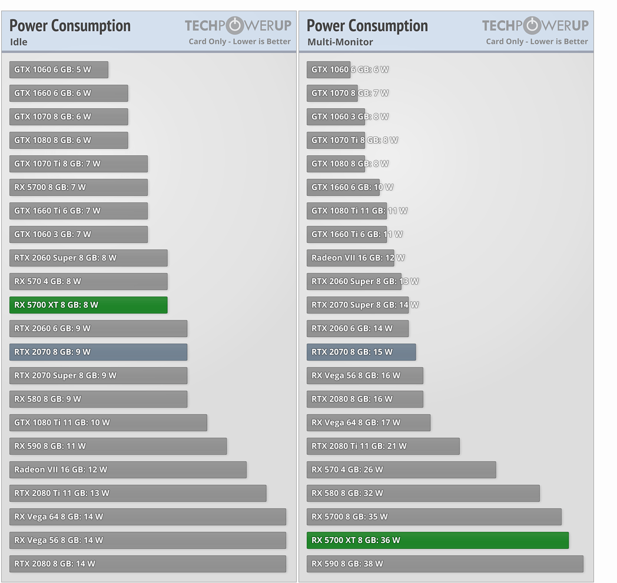Select the 'RTX 2060 Super 8 GB: 8 W' bar

tap(88, 258)
